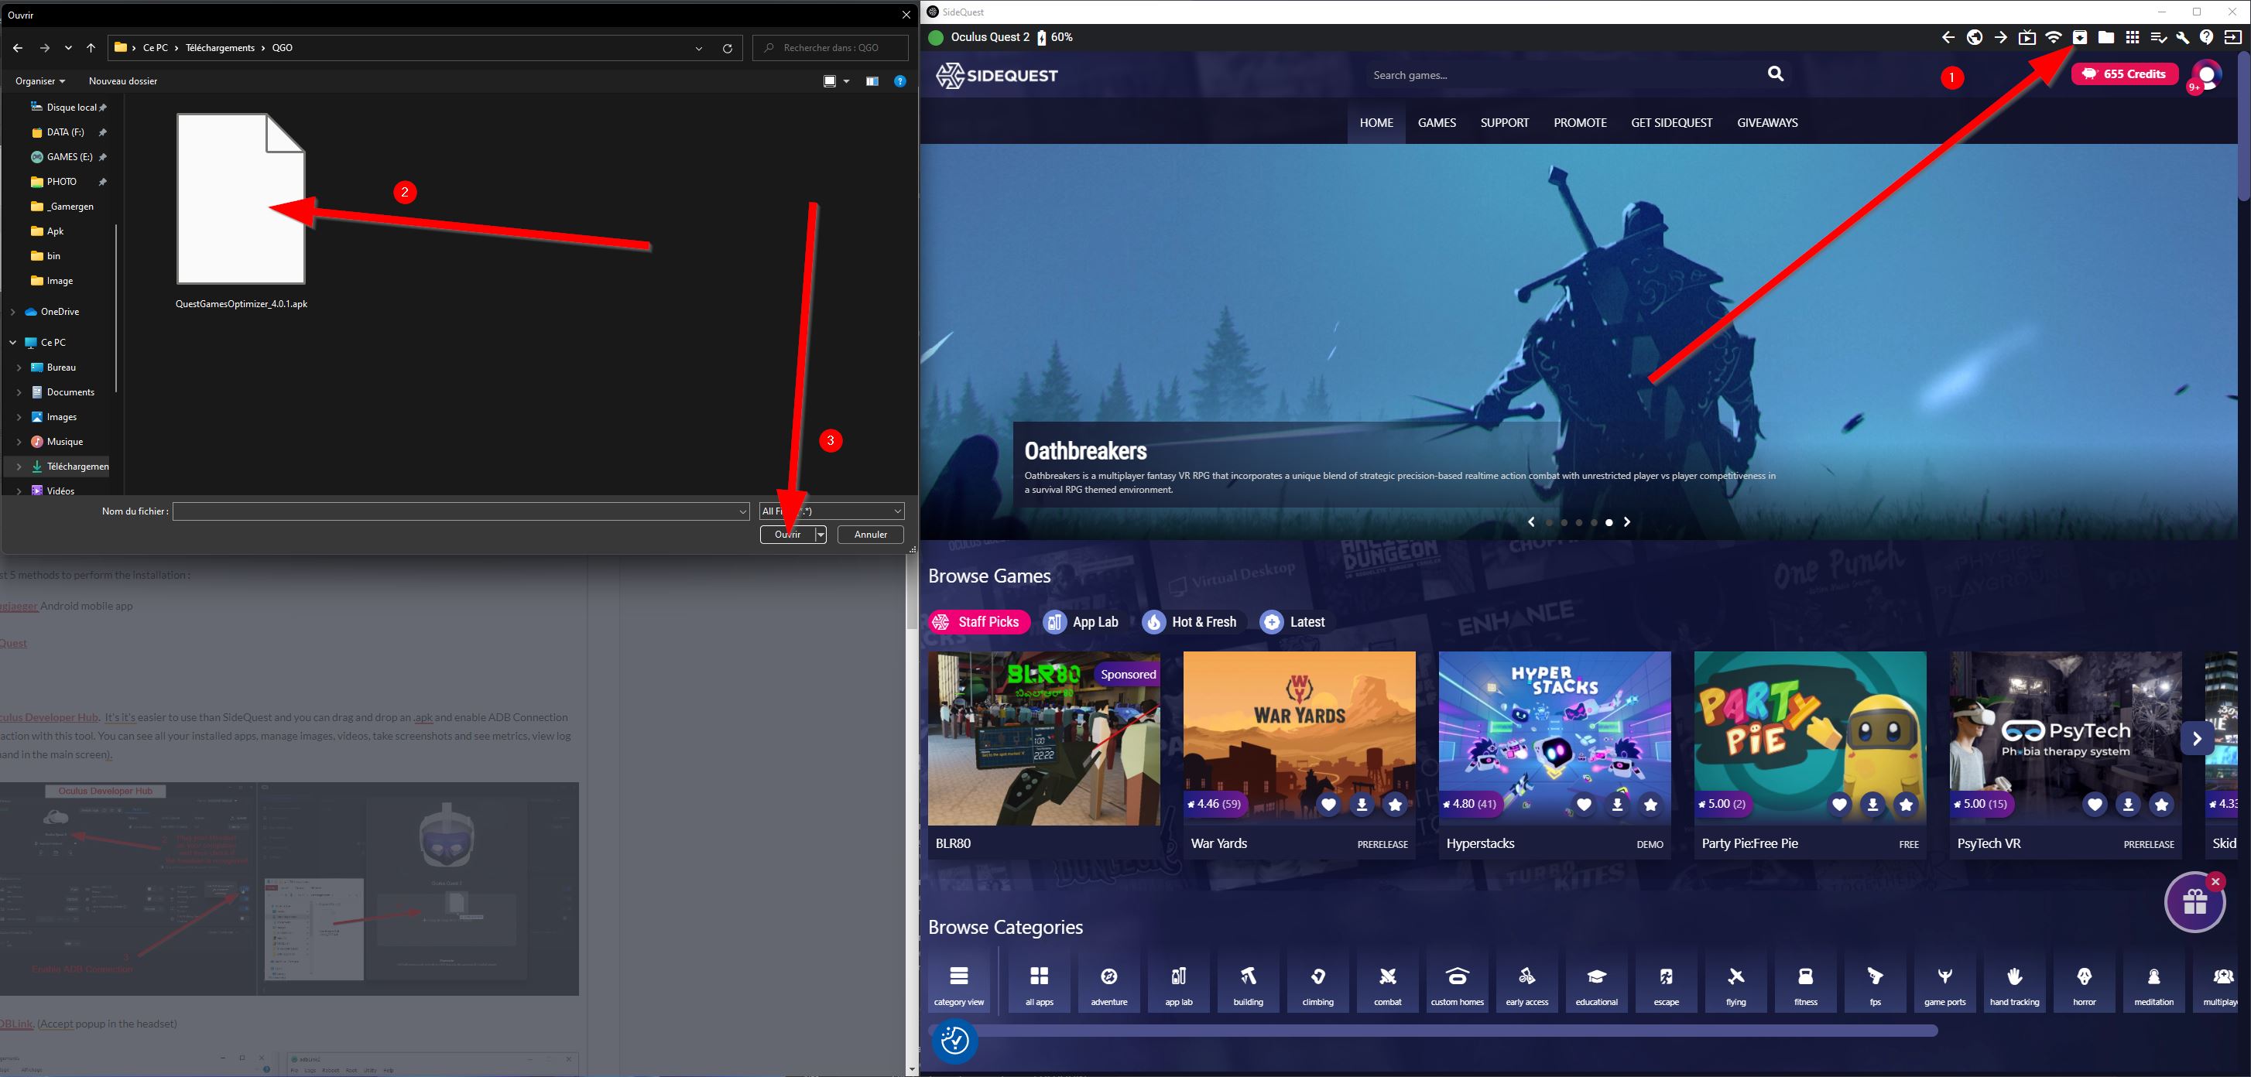The image size is (2251, 1077).
Task: Open file dialog help icon
Action: click(900, 81)
